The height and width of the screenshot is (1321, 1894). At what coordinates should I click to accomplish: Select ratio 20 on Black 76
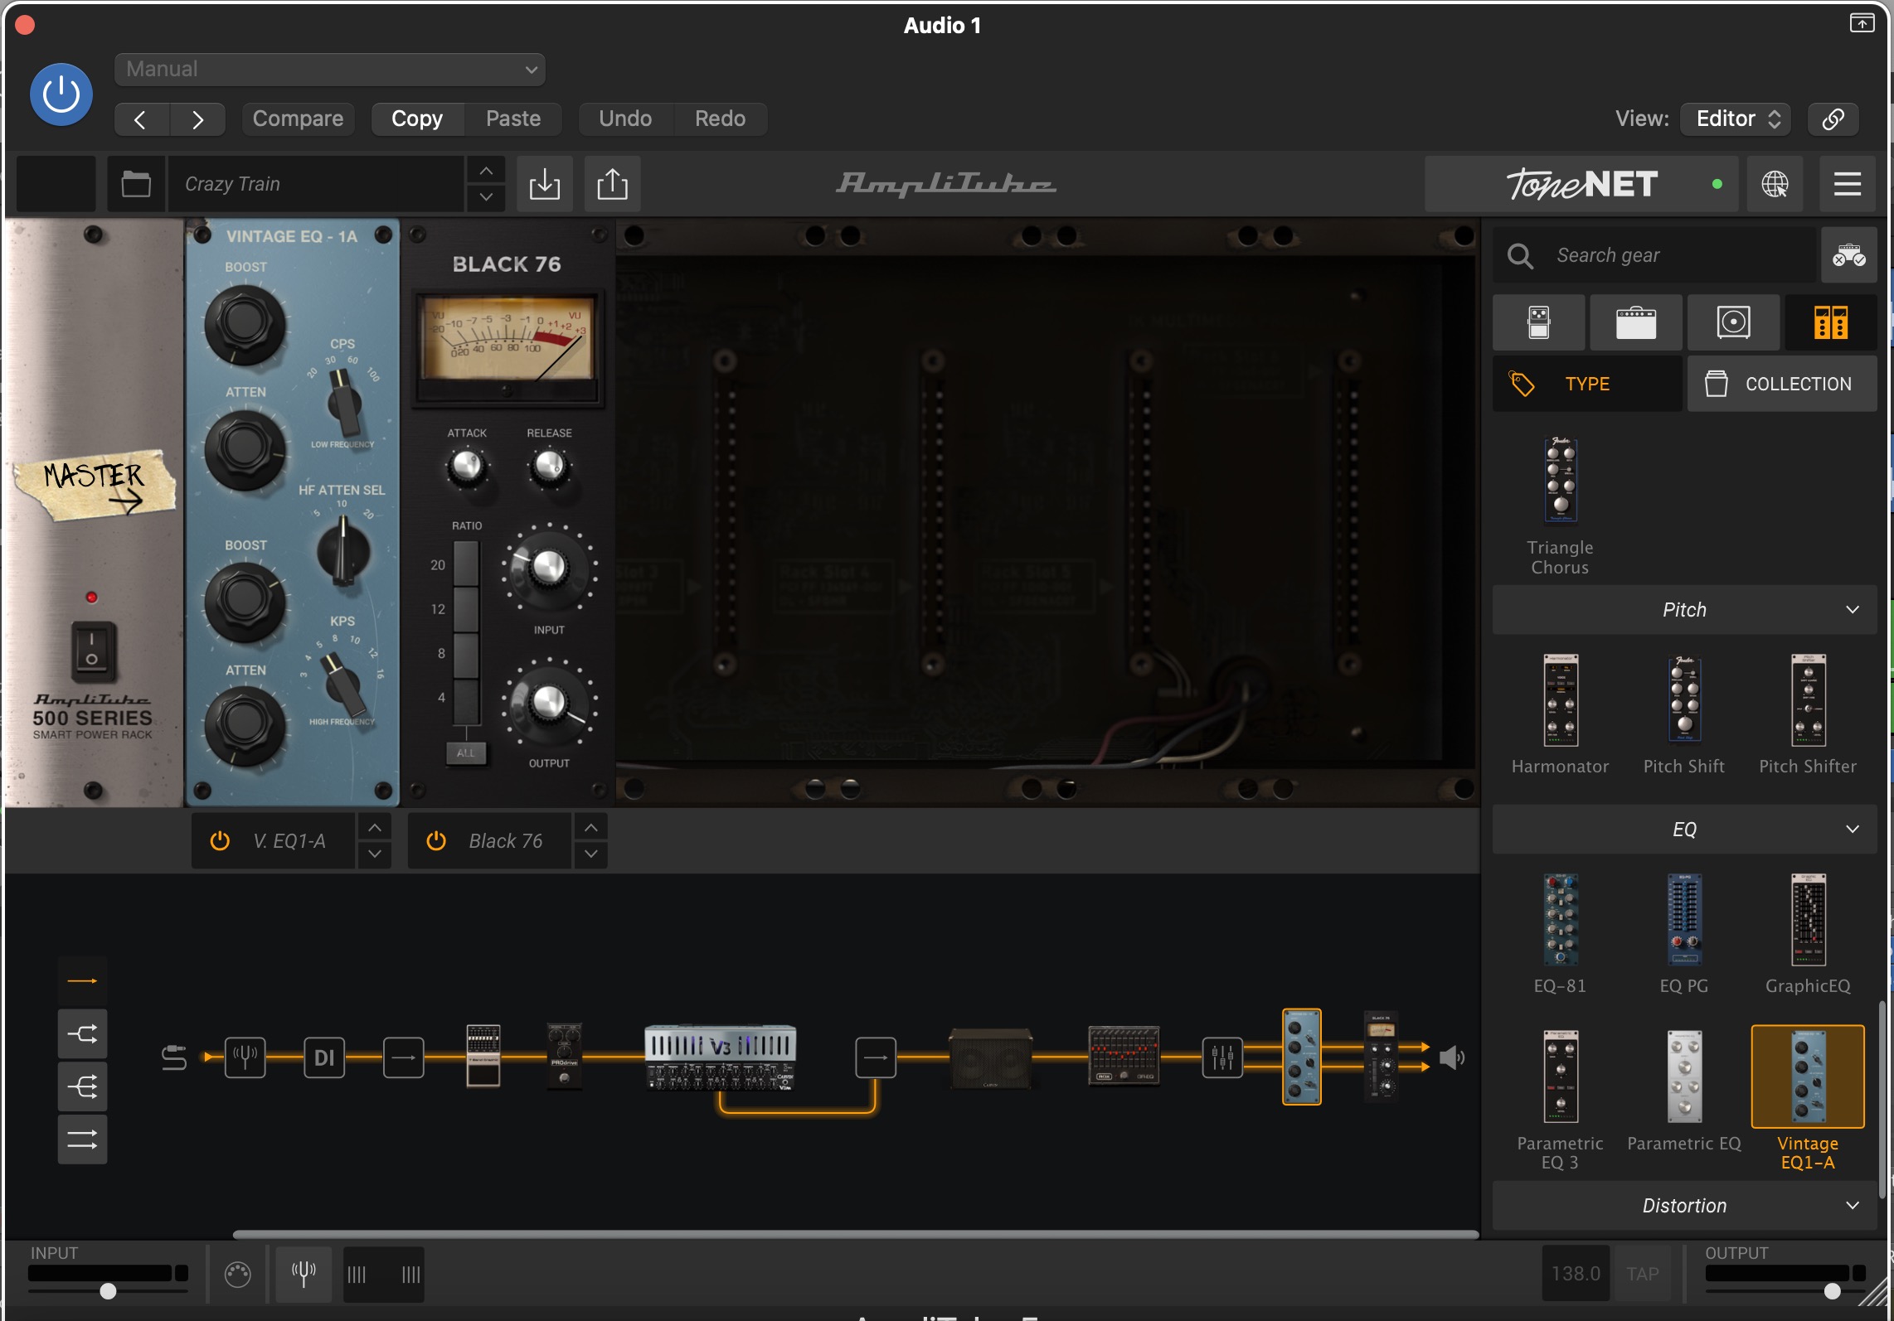(x=466, y=564)
